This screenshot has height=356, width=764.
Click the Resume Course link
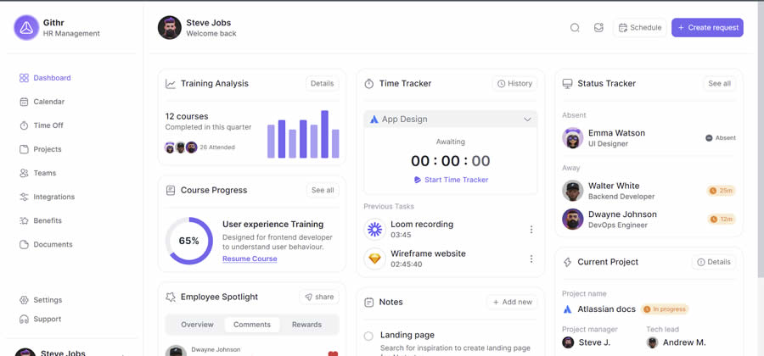click(250, 259)
